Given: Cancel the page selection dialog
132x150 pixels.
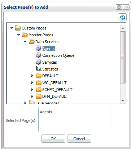Looking at the screenshot, I should tap(79, 139).
